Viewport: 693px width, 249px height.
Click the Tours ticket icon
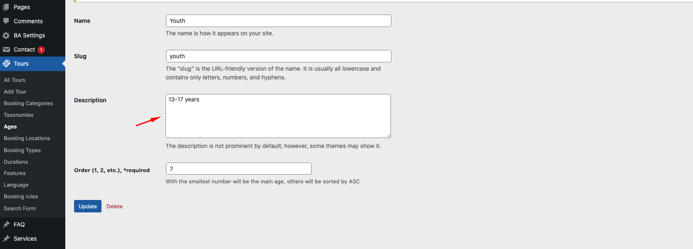(x=6, y=64)
